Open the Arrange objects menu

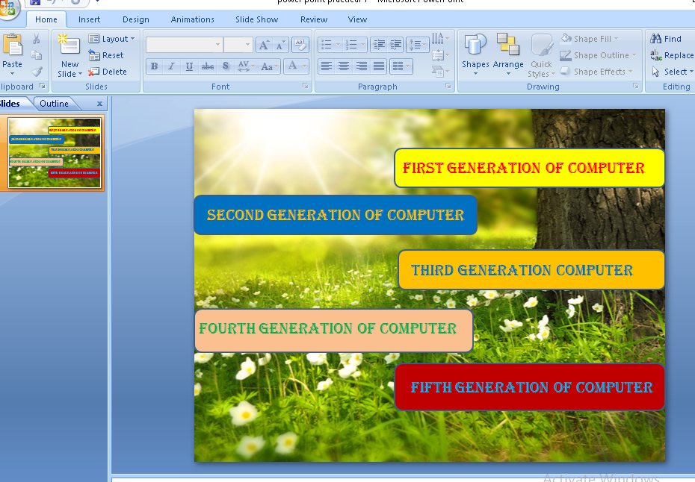tap(508, 54)
